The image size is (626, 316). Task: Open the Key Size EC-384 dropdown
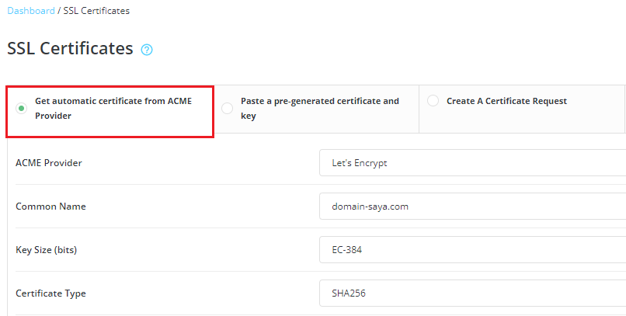pos(473,250)
